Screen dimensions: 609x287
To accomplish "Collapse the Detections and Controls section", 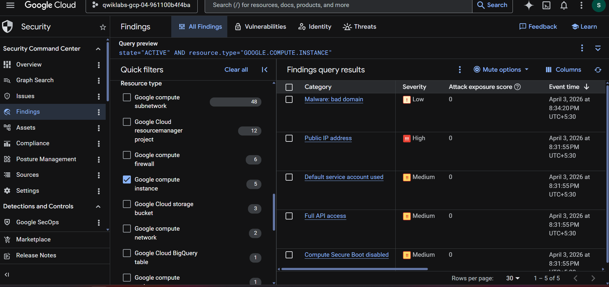I will (x=98, y=206).
